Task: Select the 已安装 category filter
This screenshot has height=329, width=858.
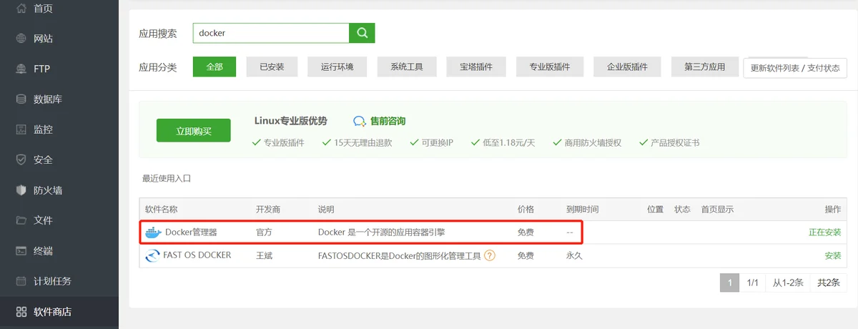Action: click(x=272, y=67)
